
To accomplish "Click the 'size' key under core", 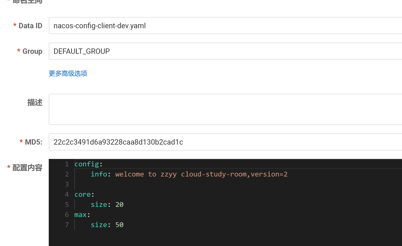I will coord(99,204).
